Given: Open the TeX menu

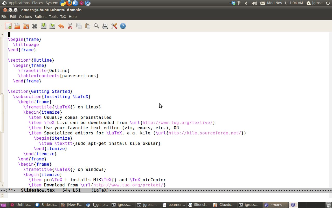Looking at the screenshot, I should coord(63,17).
